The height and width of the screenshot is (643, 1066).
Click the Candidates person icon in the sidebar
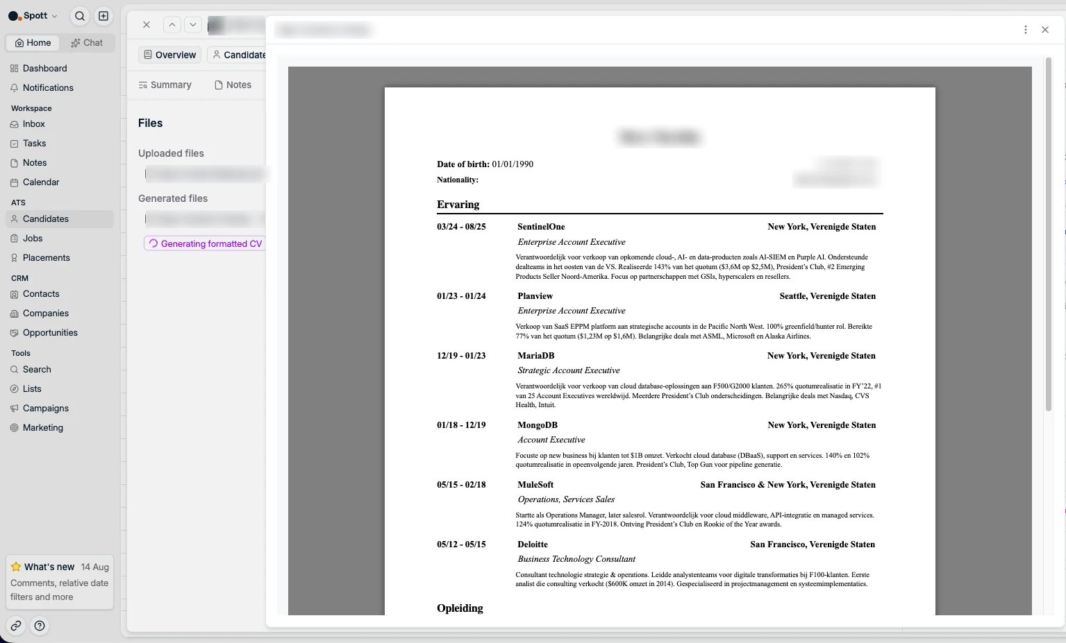point(15,219)
